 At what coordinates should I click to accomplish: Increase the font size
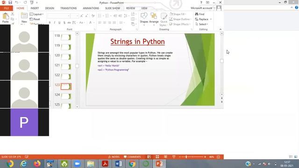pyautogui.click(x=82, y=16)
